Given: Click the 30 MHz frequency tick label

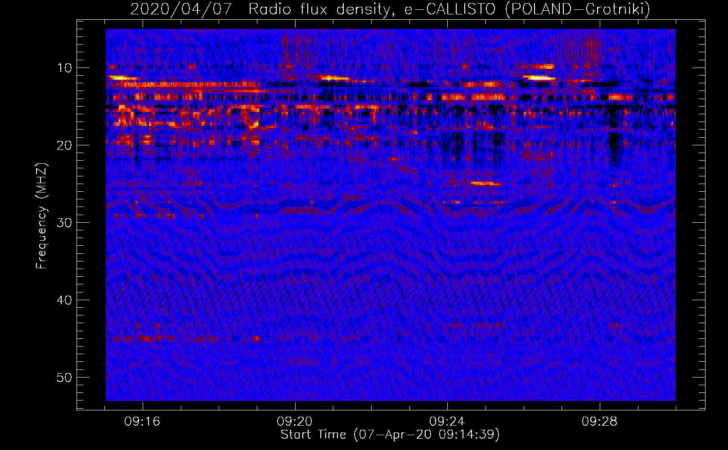Looking at the screenshot, I should coord(65,223).
